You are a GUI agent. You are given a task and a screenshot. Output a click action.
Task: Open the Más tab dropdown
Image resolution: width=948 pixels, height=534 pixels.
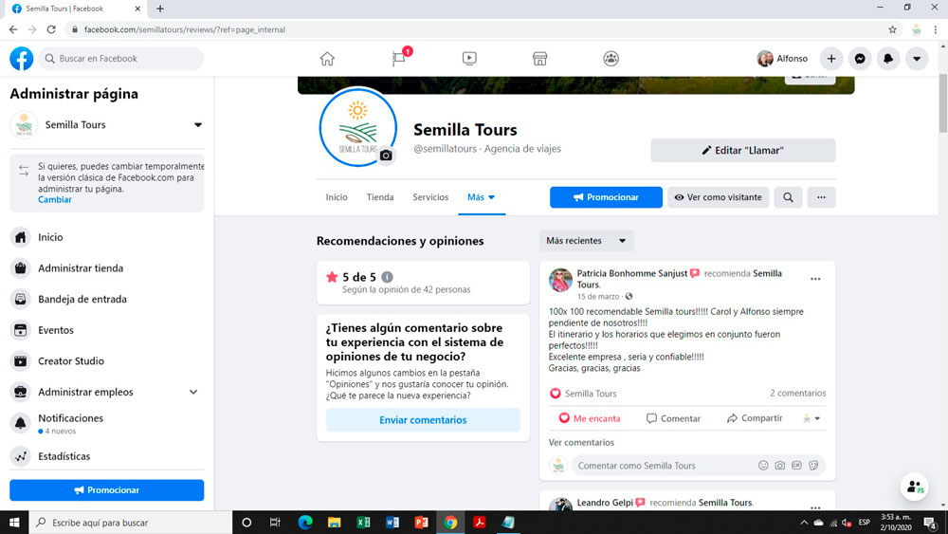[482, 197]
